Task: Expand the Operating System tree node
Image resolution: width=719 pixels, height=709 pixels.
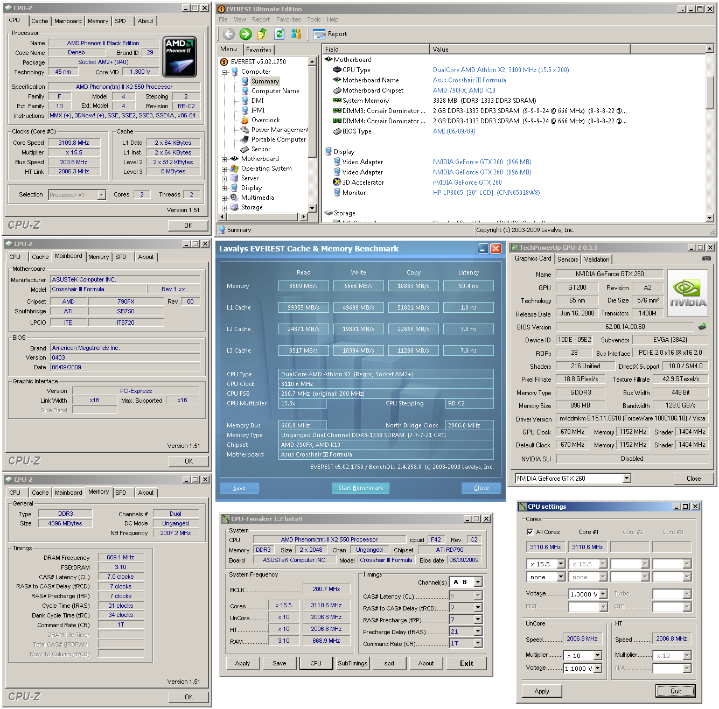Action: [x=225, y=169]
